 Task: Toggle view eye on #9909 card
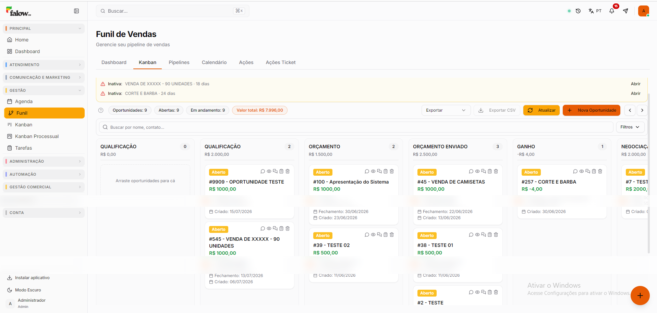pos(269,171)
